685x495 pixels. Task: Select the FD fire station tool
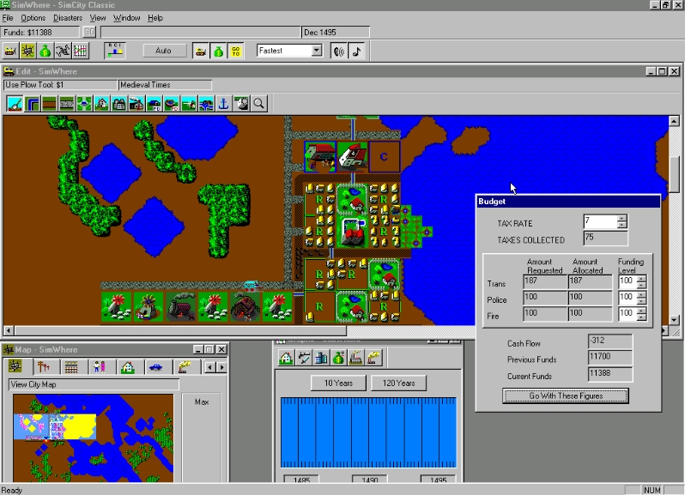(x=172, y=104)
